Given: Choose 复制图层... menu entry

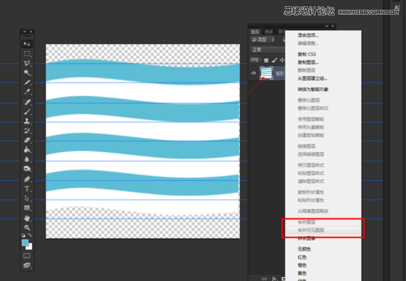Looking at the screenshot, I should point(308,62).
